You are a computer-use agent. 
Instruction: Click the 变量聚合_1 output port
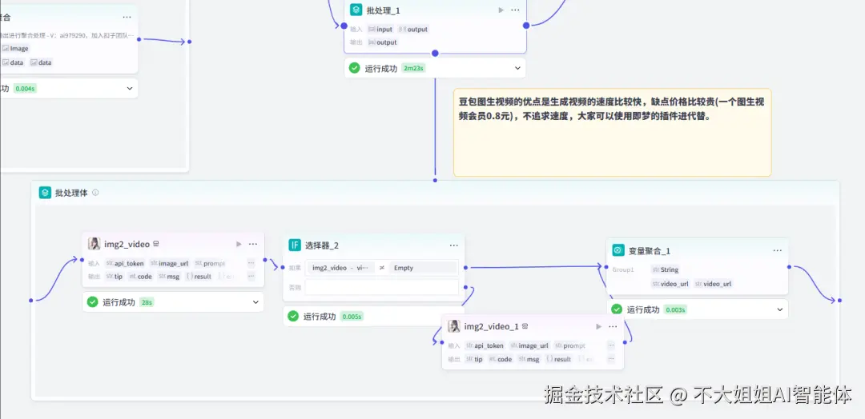(790, 267)
